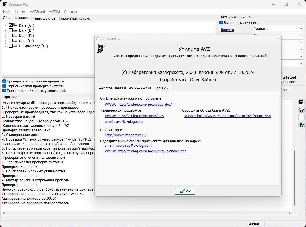Select 'Документация и техподдержка' tab
This screenshot has height=227, width=306.
pyautogui.click(x=125, y=88)
